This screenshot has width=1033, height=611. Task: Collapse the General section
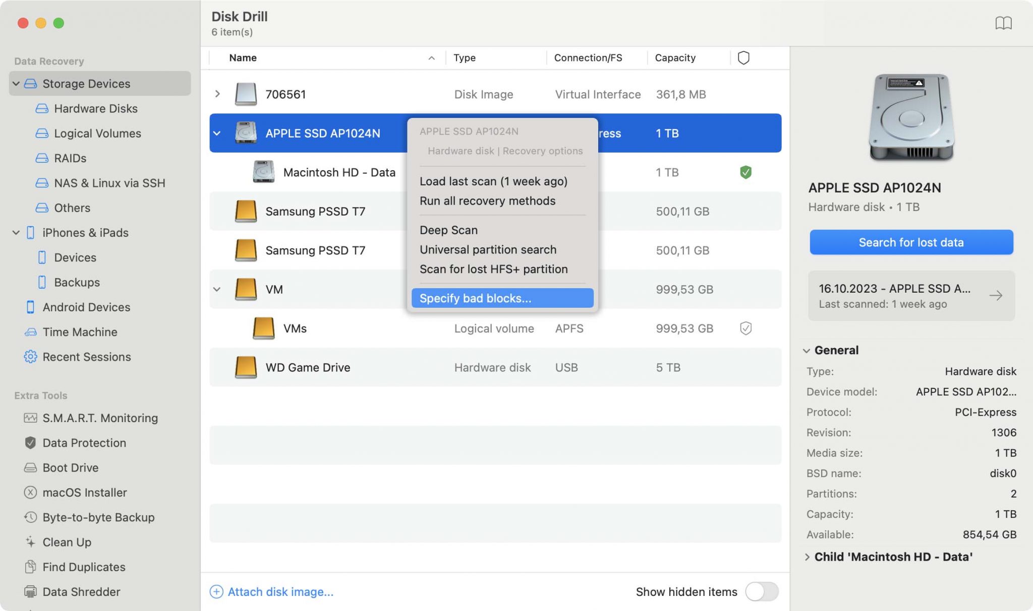(x=807, y=351)
